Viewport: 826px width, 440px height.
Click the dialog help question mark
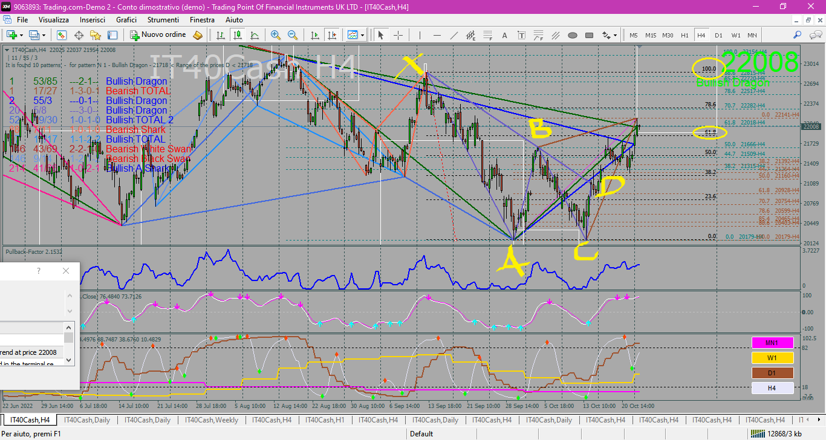(39, 271)
